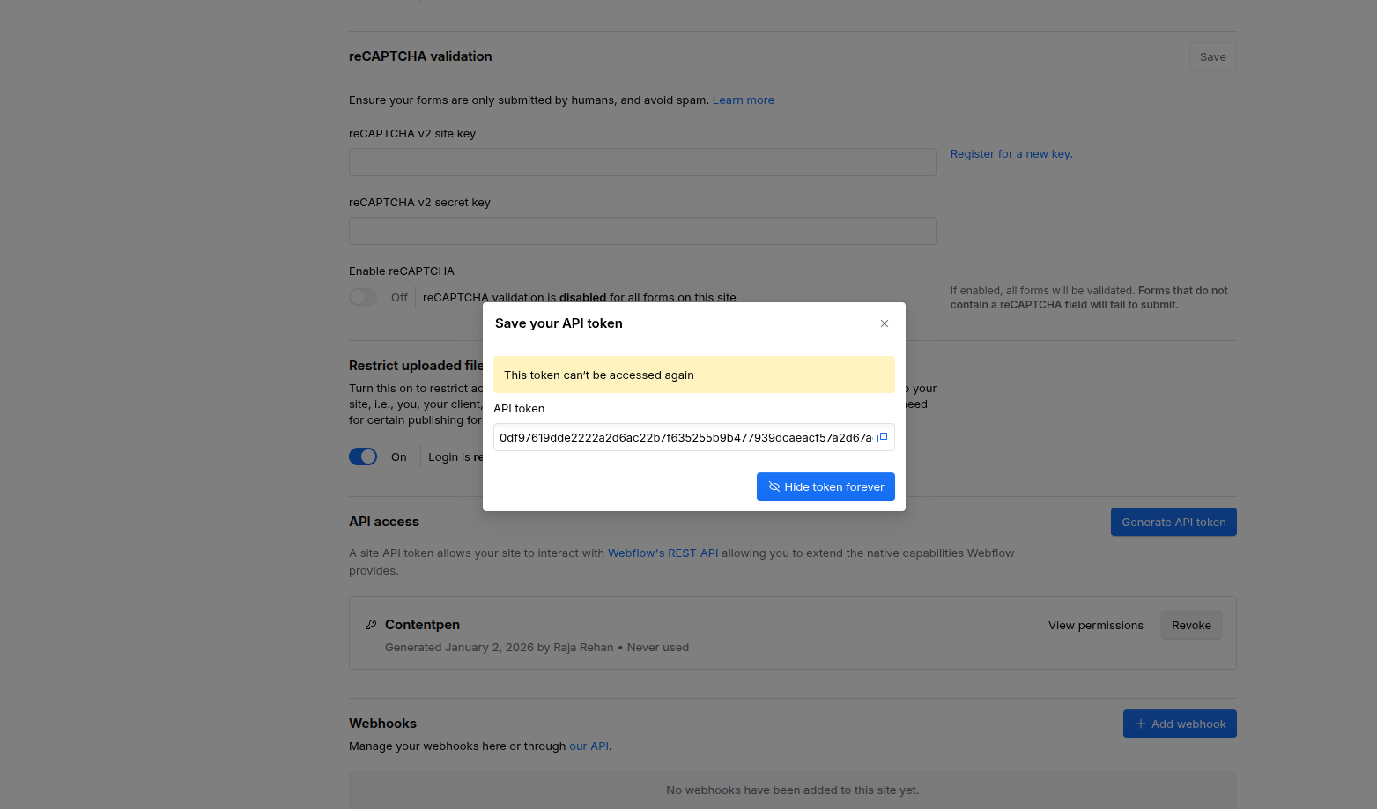The width and height of the screenshot is (1377, 809).
Task: Follow the Register for a new key link
Action: tap(1011, 154)
